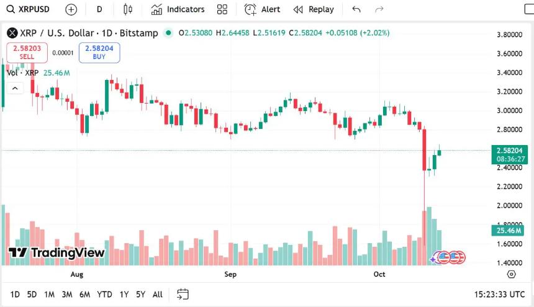Click the undo arrow

356,9
